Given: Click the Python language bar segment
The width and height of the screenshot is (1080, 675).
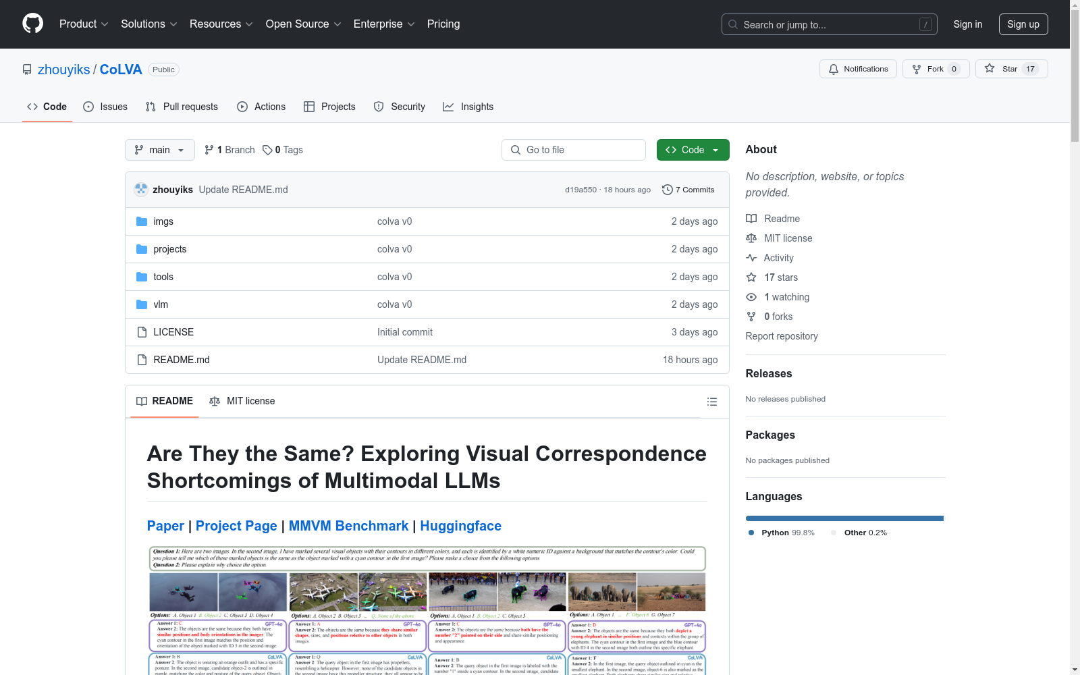Looking at the screenshot, I should click(844, 518).
